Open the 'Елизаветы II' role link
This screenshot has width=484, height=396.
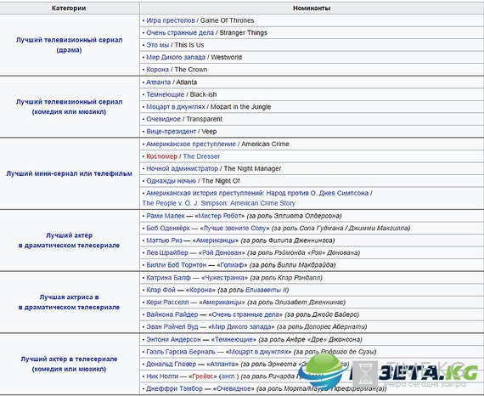pos(267,290)
